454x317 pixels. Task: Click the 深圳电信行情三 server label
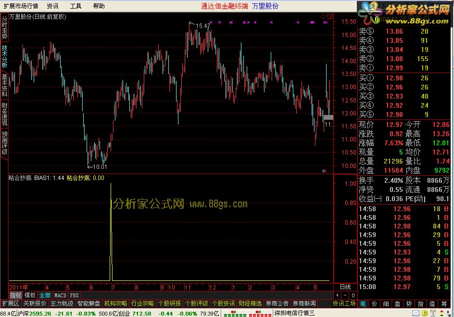point(294,313)
